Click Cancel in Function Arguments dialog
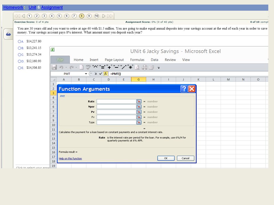Viewport: 274px width, 205px height. (x=186, y=158)
